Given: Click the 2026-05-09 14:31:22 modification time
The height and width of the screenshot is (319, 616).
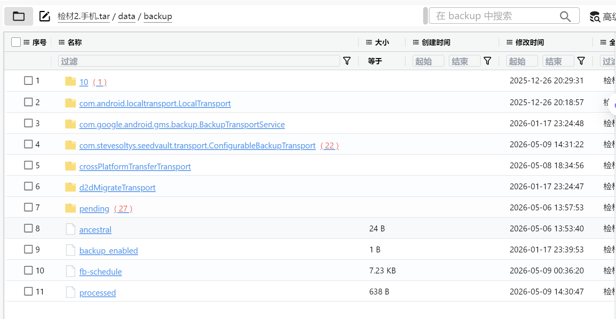Looking at the screenshot, I should [x=547, y=145].
